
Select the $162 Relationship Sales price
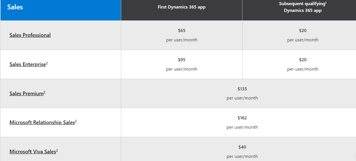coord(242,118)
